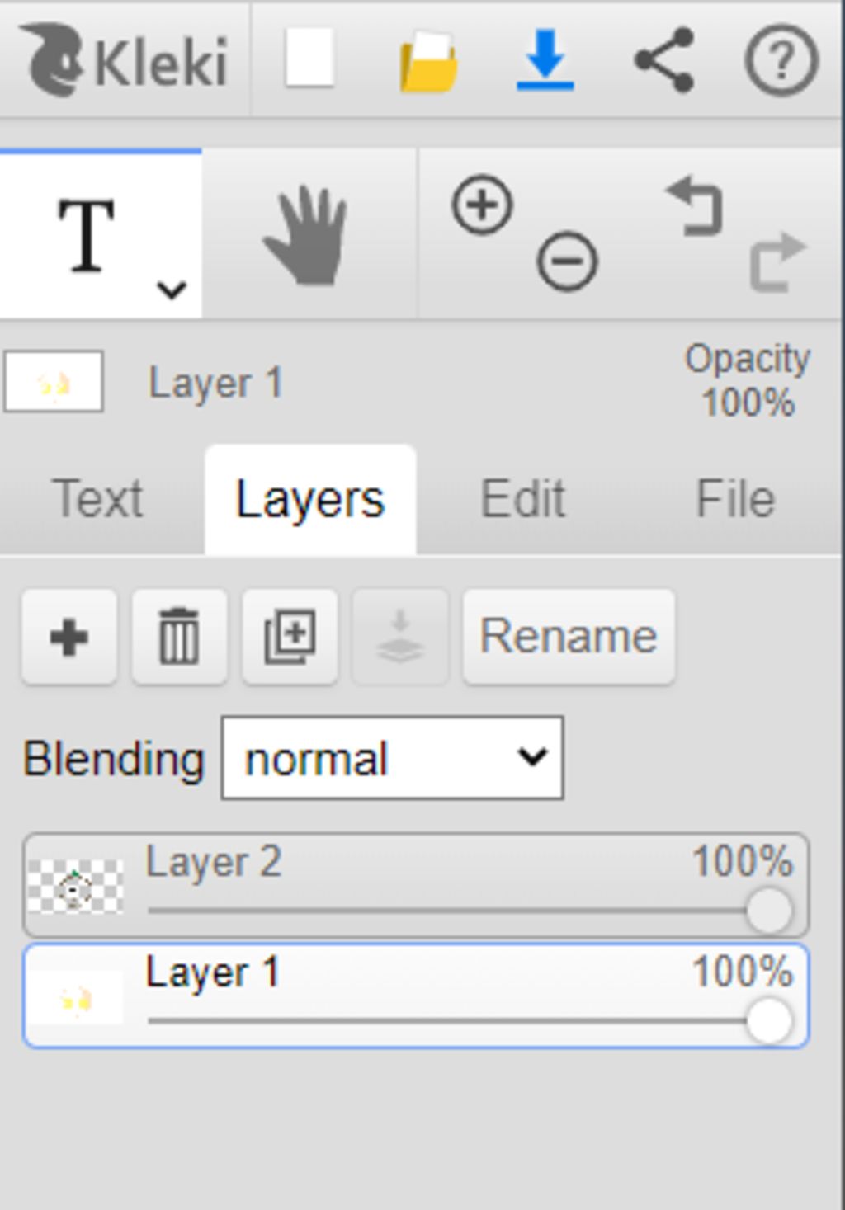The image size is (845, 1210).
Task: Duplicate the current layer
Action: pyautogui.click(x=290, y=637)
